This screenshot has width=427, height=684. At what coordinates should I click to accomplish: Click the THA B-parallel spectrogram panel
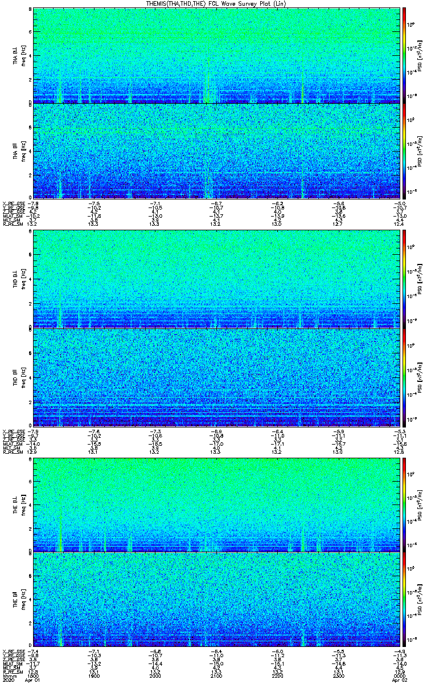coord(216,151)
